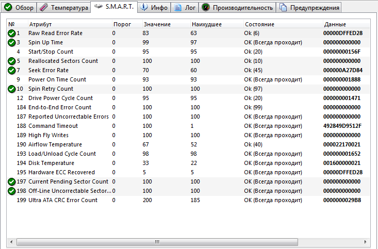Select the Seek Error Rate row

188,71
